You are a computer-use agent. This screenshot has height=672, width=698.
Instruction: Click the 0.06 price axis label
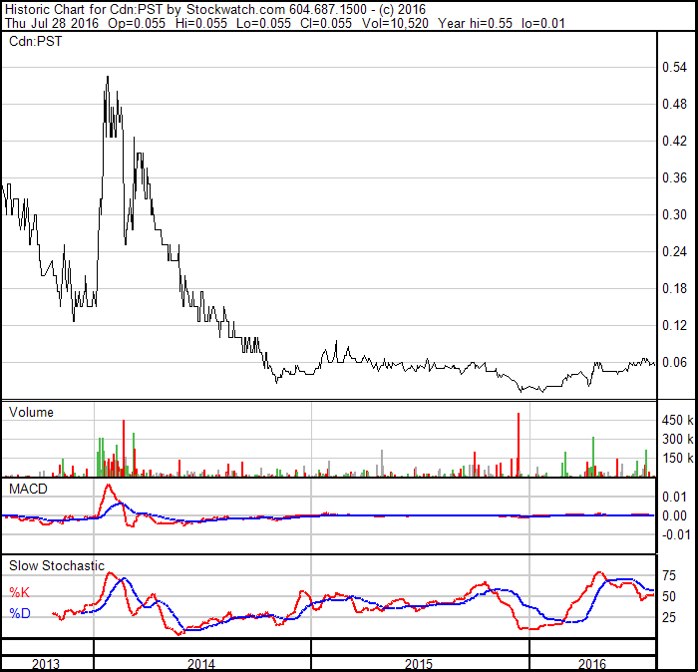click(674, 363)
